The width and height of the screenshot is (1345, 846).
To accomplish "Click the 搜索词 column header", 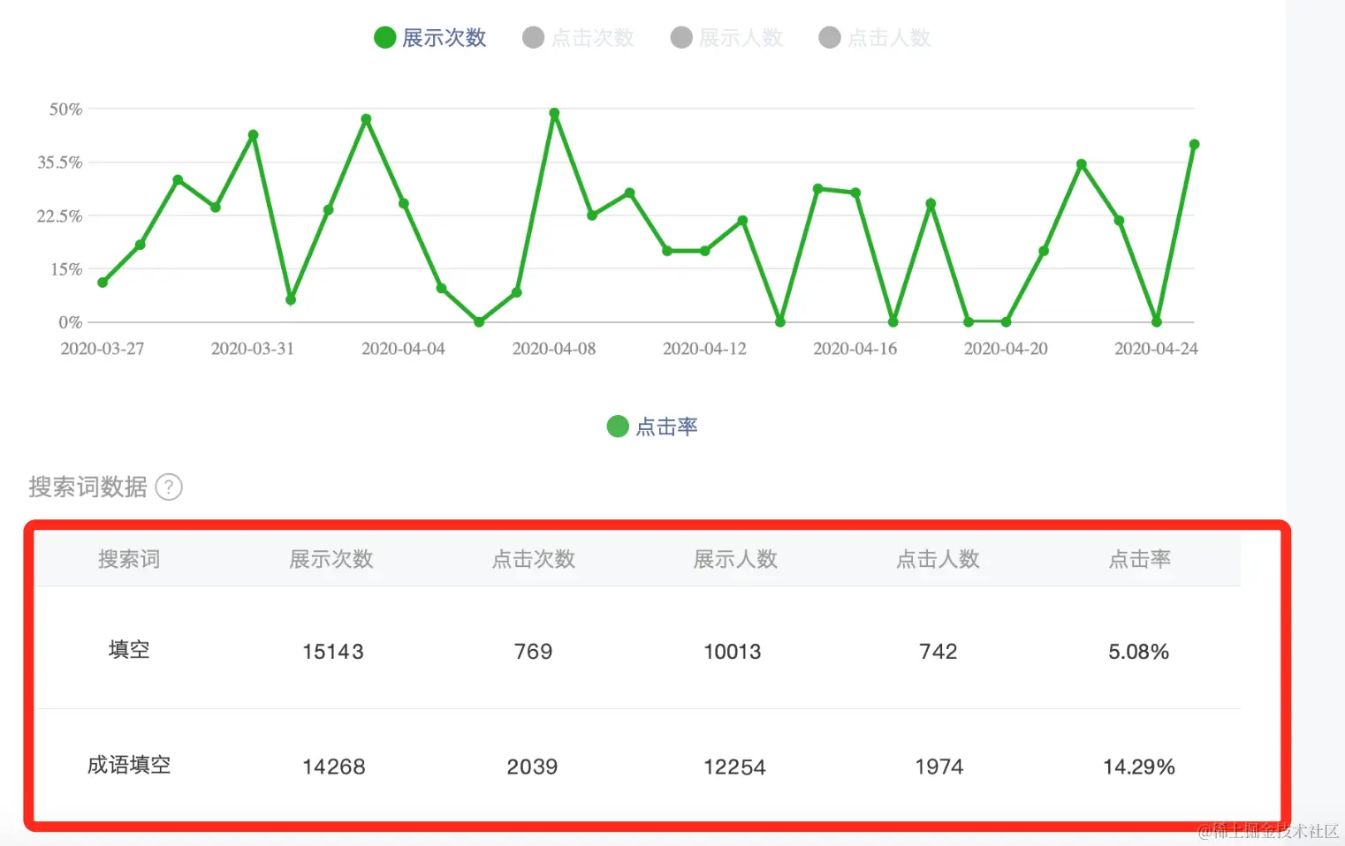I will point(129,559).
